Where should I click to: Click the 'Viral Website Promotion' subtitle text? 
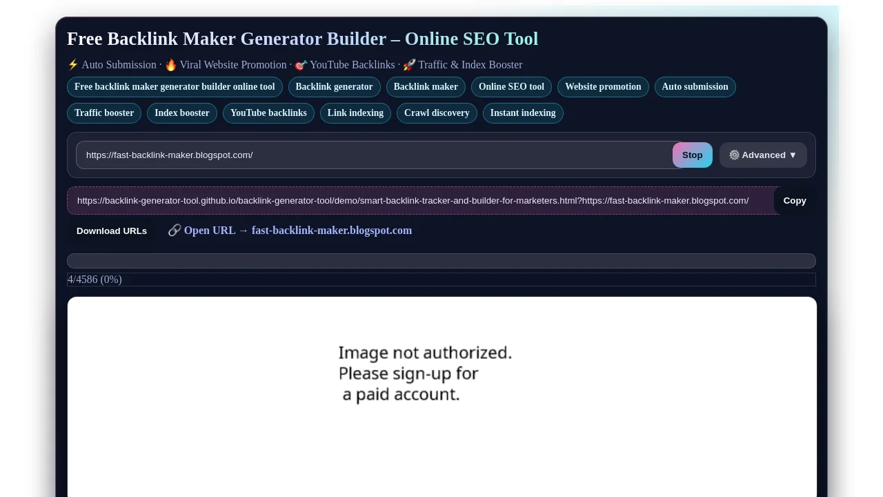point(233,65)
